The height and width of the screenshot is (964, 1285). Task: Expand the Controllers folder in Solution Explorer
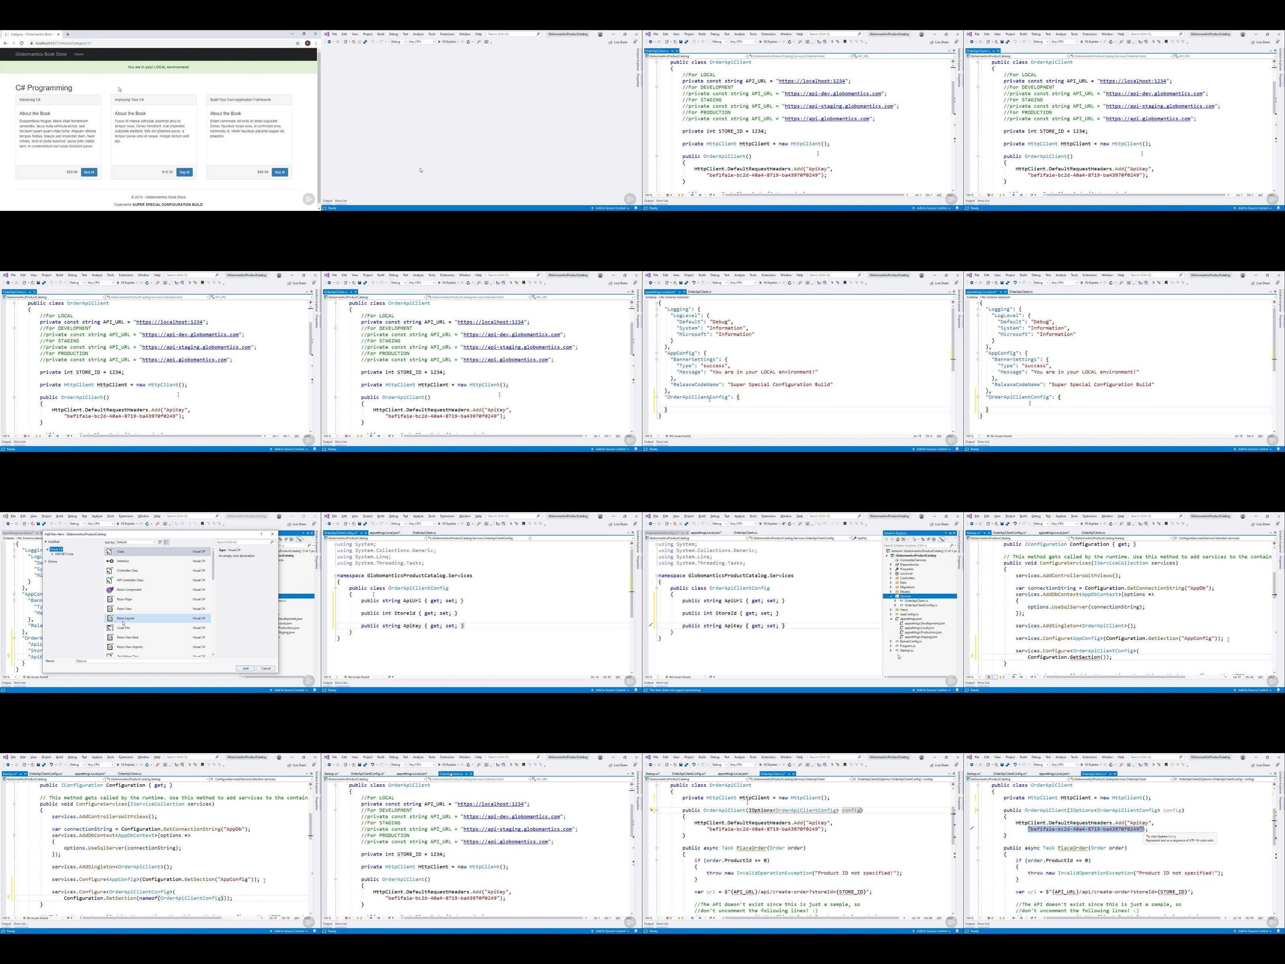click(891, 578)
